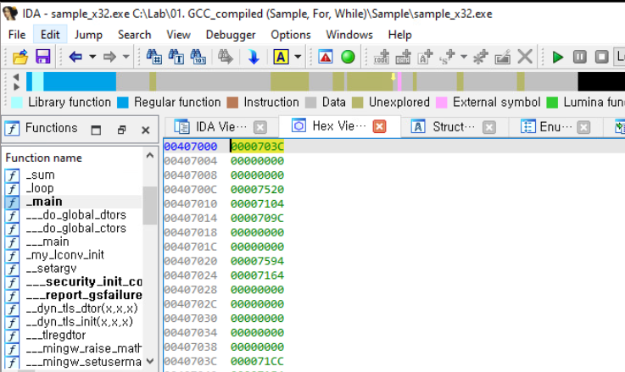Open the string style dropdown arrow
Viewport: 625px width, 372px height.
464,57
